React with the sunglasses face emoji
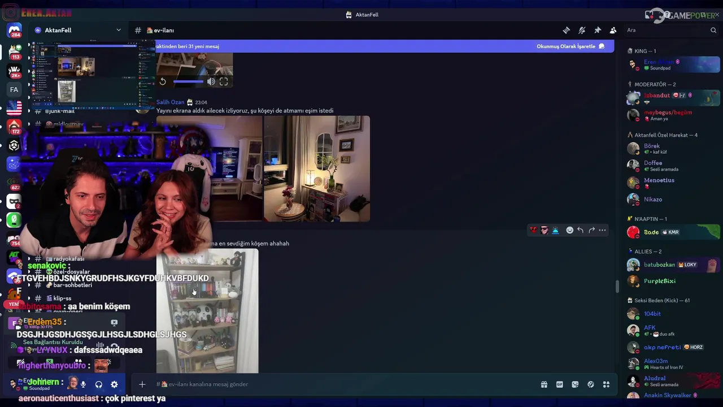The width and height of the screenshot is (723, 407). click(x=544, y=230)
